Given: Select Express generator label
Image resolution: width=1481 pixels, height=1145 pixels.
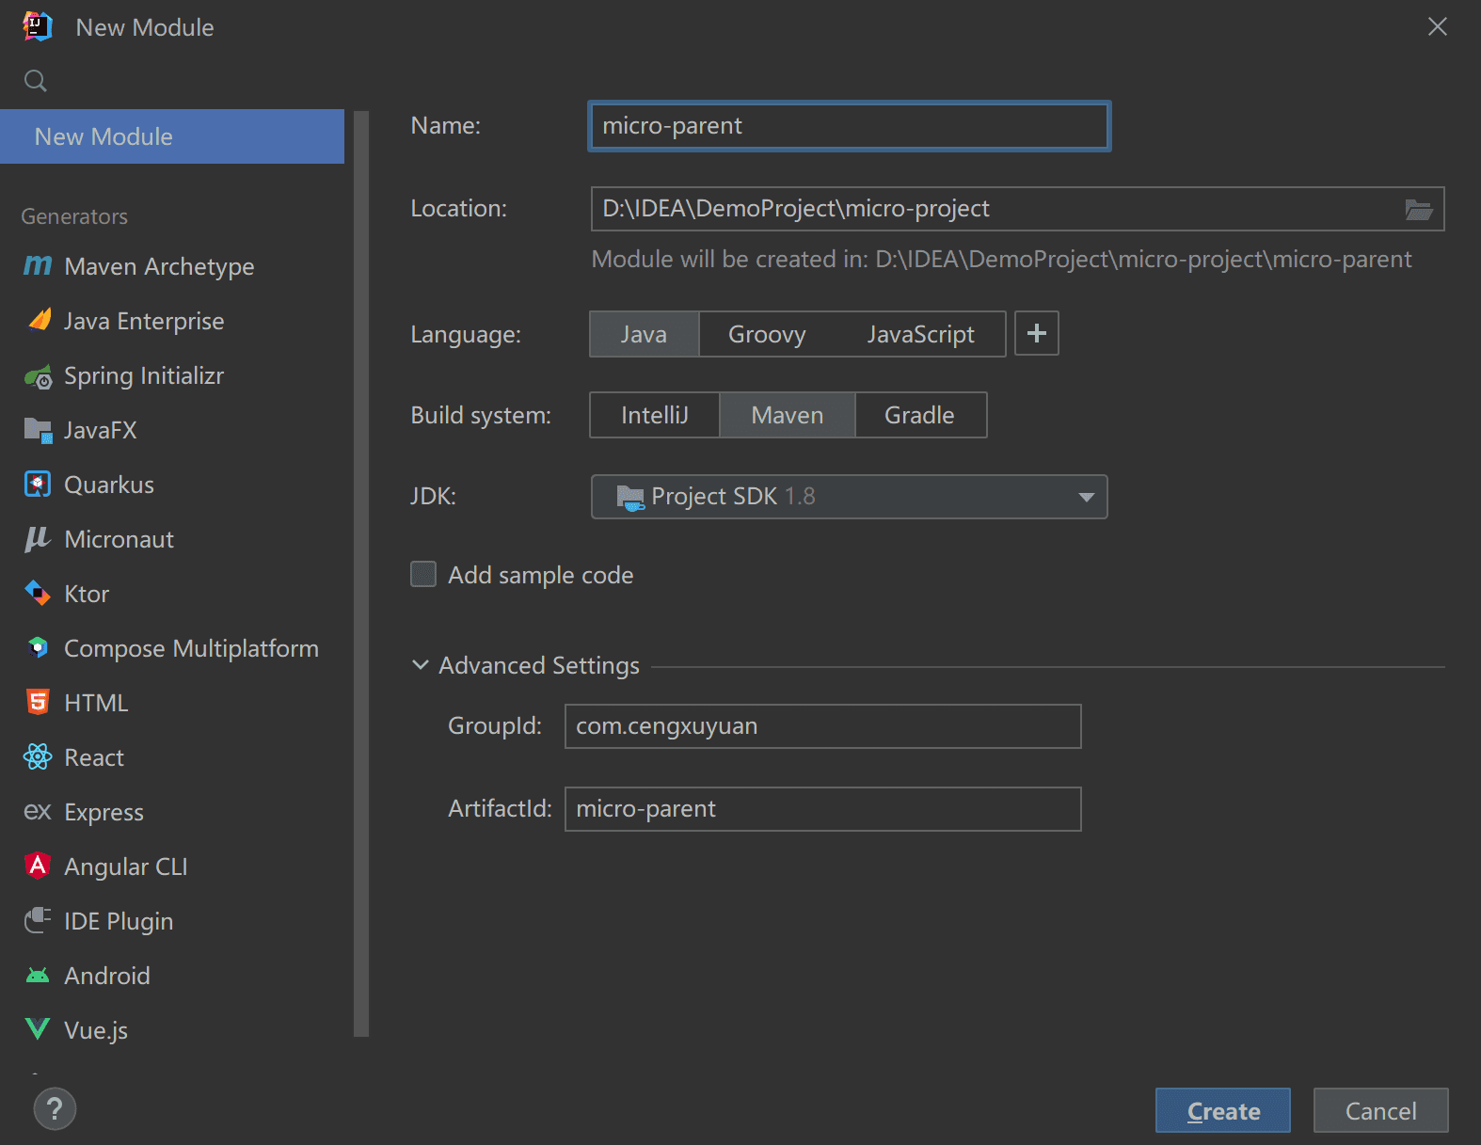Looking at the screenshot, I should [x=104, y=812].
